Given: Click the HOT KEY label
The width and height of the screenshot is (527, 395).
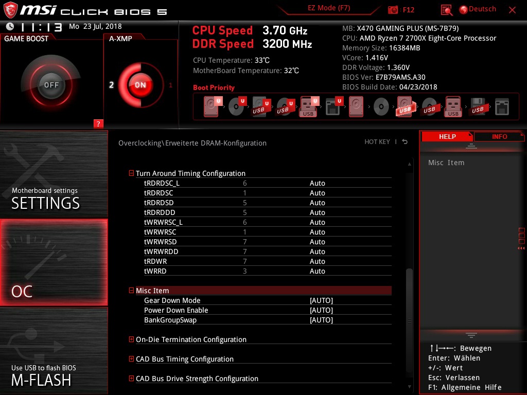Looking at the screenshot, I should (377, 142).
